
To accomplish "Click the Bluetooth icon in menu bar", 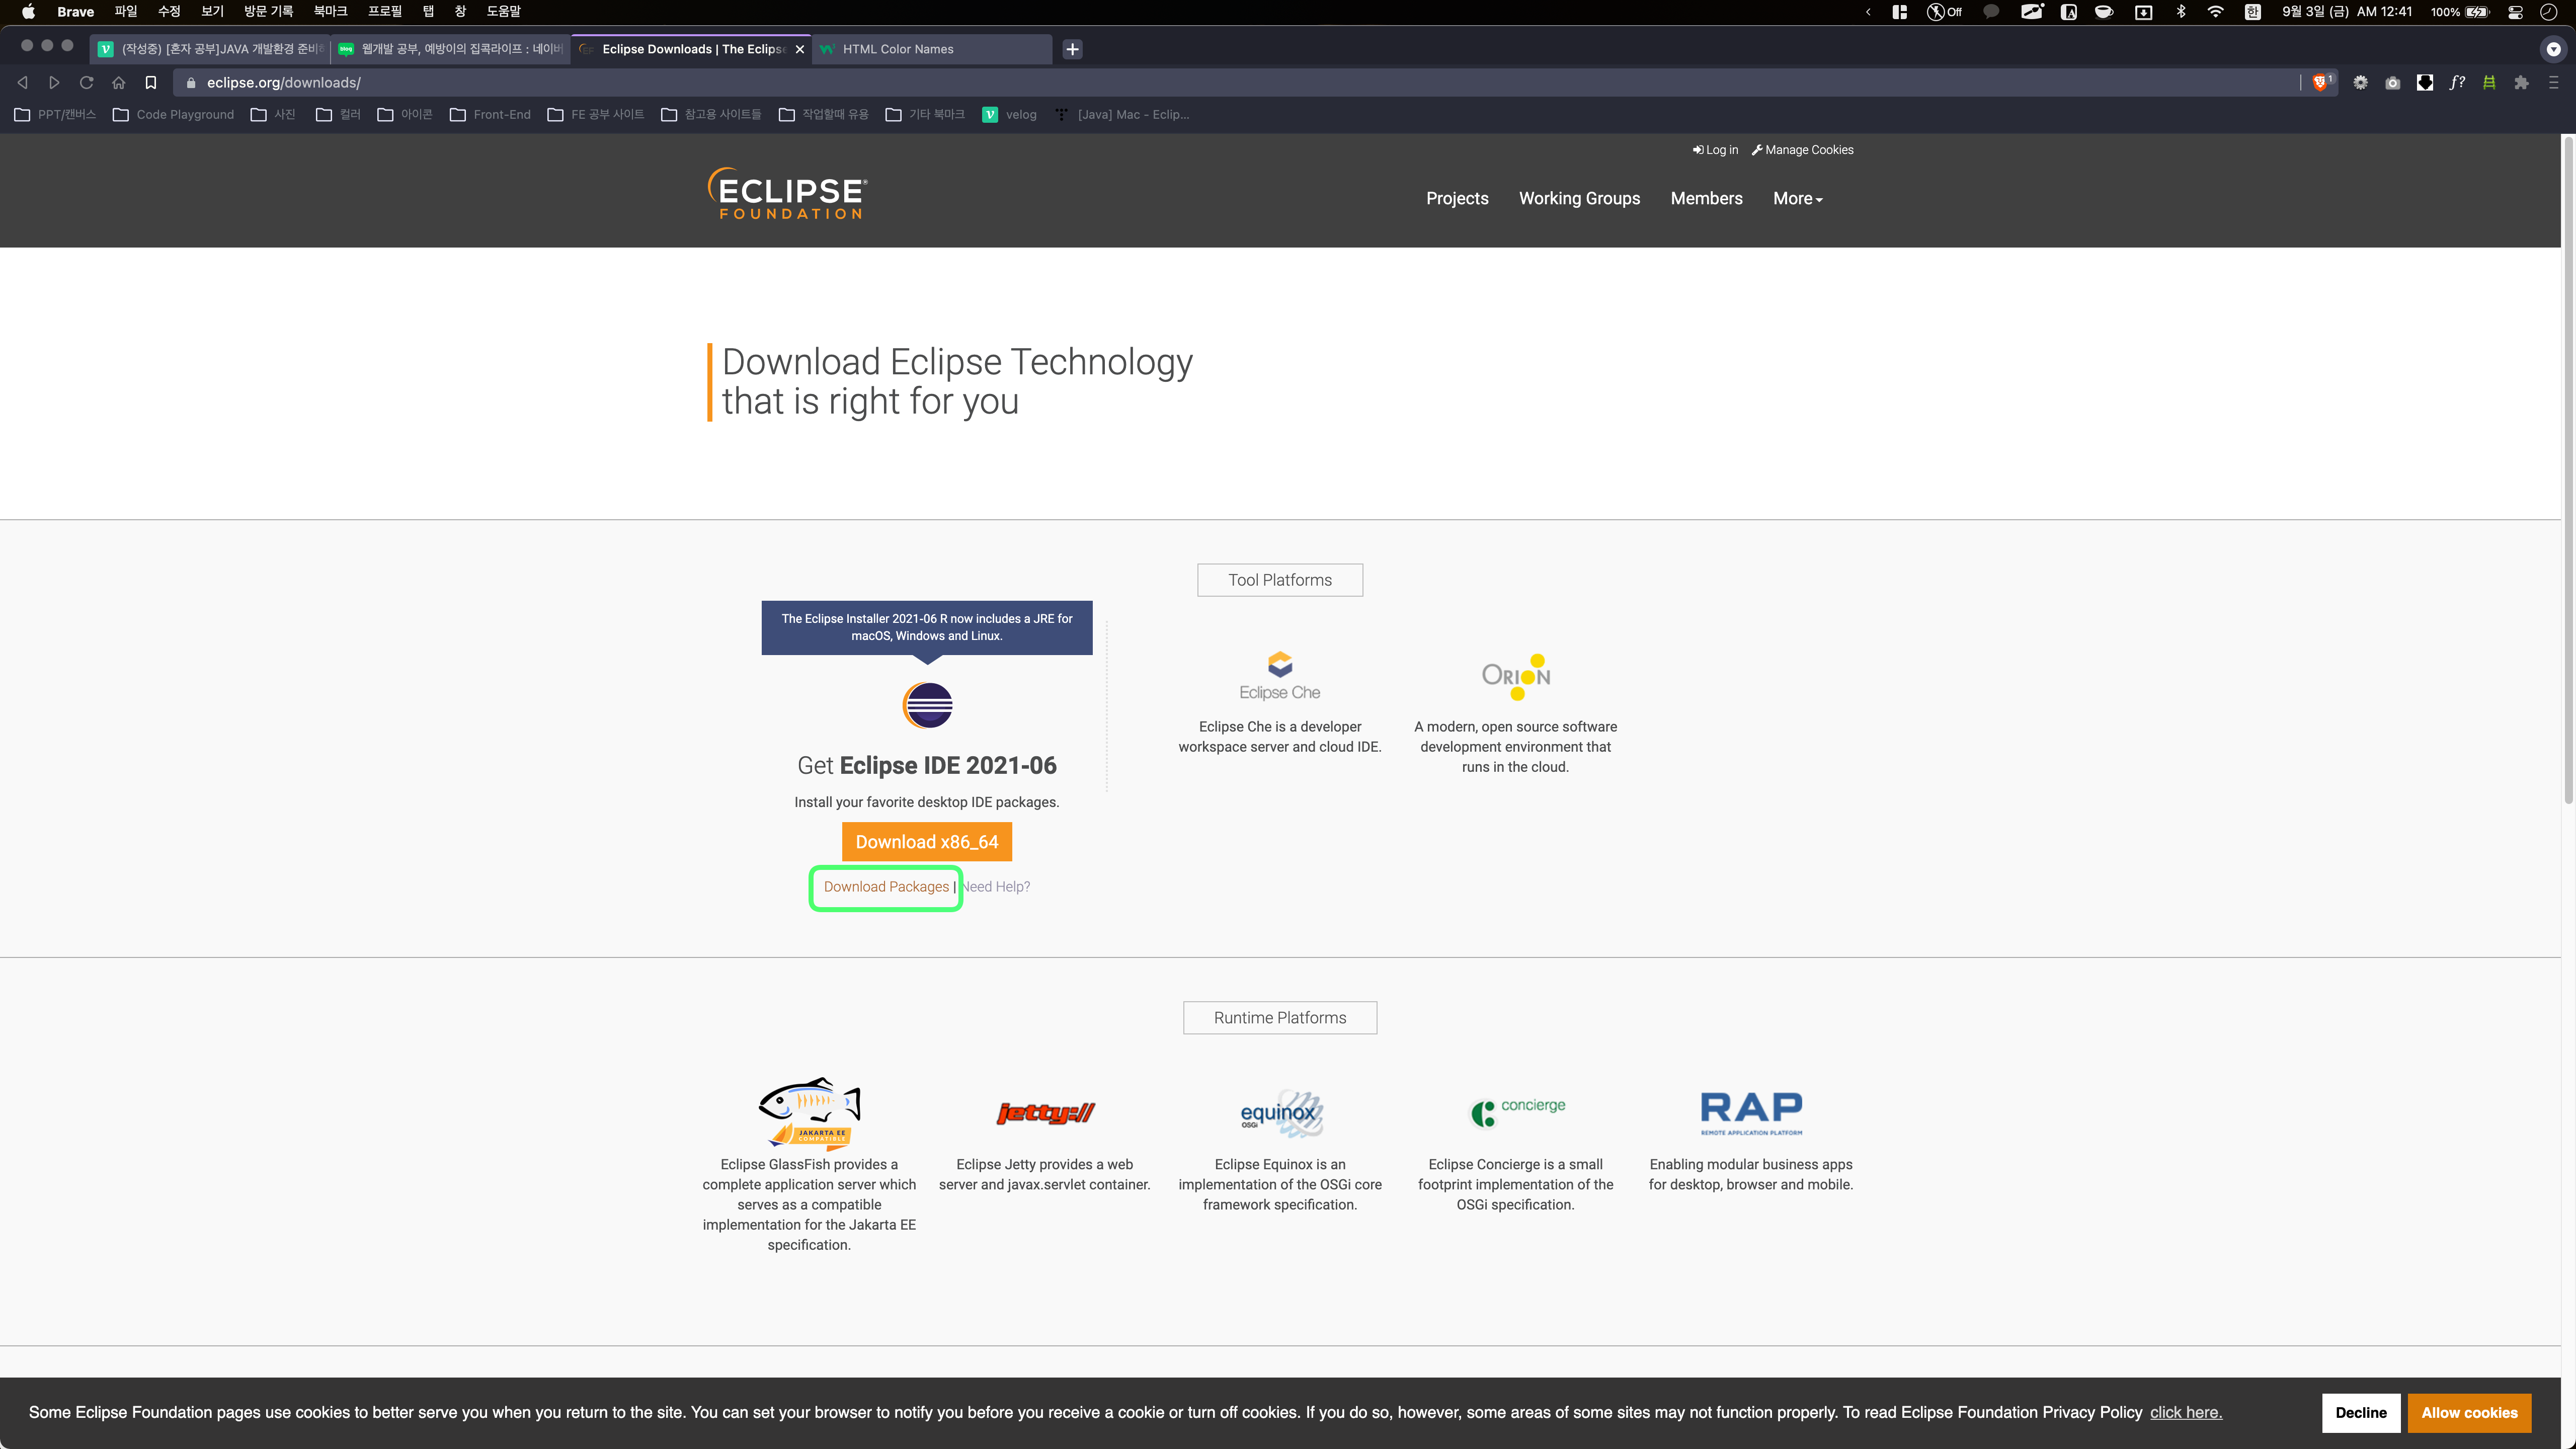I will [2180, 12].
